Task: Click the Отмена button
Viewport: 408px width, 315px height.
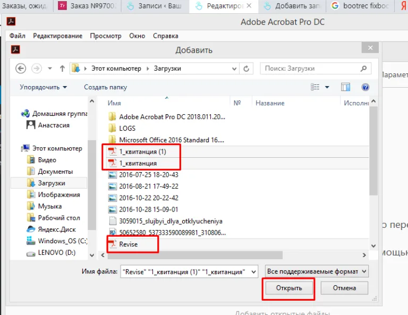Action: (344, 288)
